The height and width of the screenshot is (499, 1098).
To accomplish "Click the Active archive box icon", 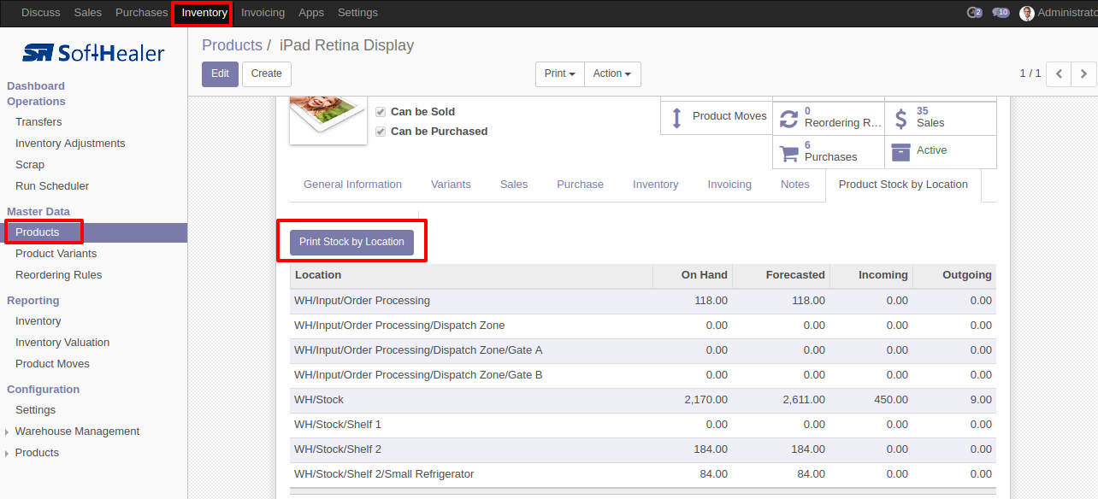I will [x=900, y=151].
